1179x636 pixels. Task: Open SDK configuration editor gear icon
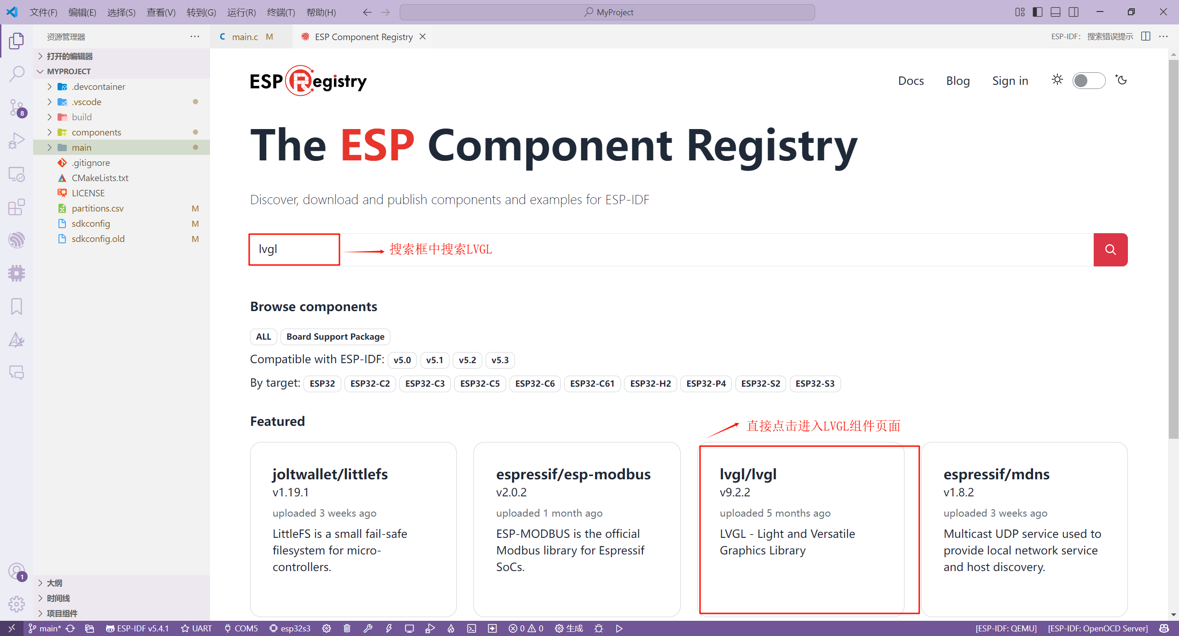click(x=327, y=628)
